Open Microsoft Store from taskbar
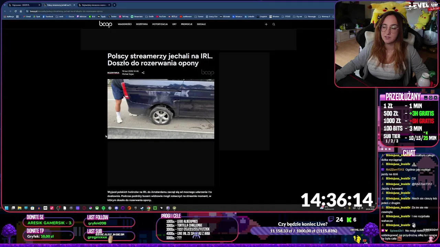Viewport: 440px width, 247px height. pyautogui.click(x=32, y=208)
